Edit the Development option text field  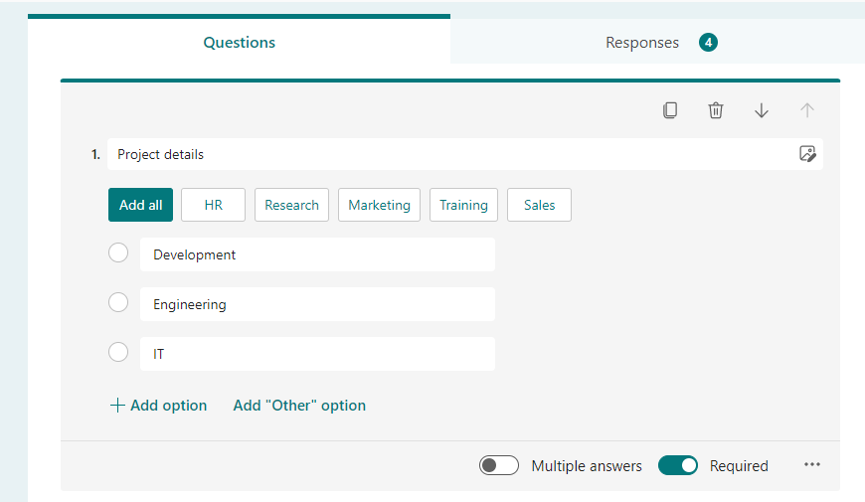[x=317, y=254]
